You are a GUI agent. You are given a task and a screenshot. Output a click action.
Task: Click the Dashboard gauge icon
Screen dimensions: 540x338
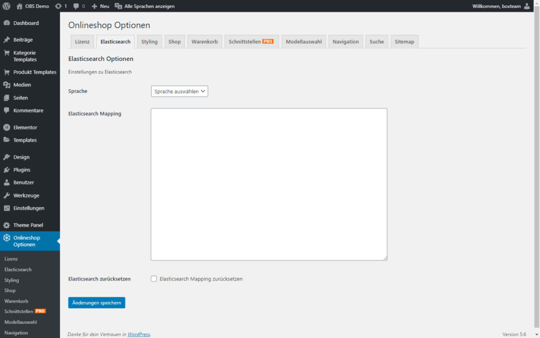6,23
